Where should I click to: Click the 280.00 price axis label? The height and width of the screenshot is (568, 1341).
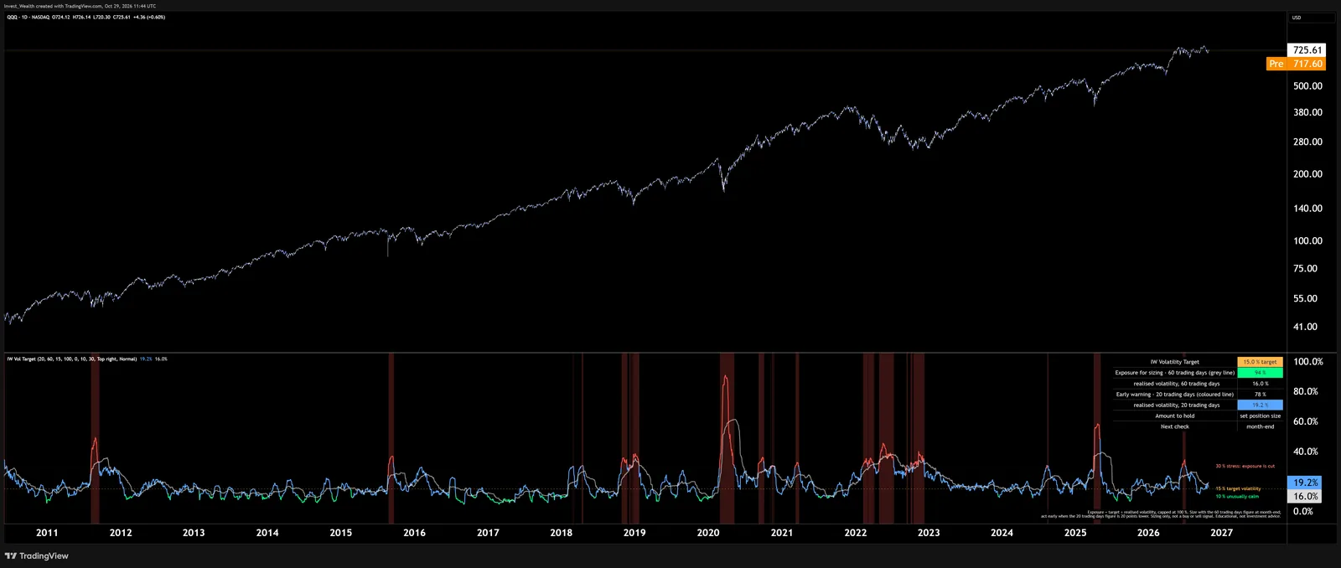click(1307, 142)
